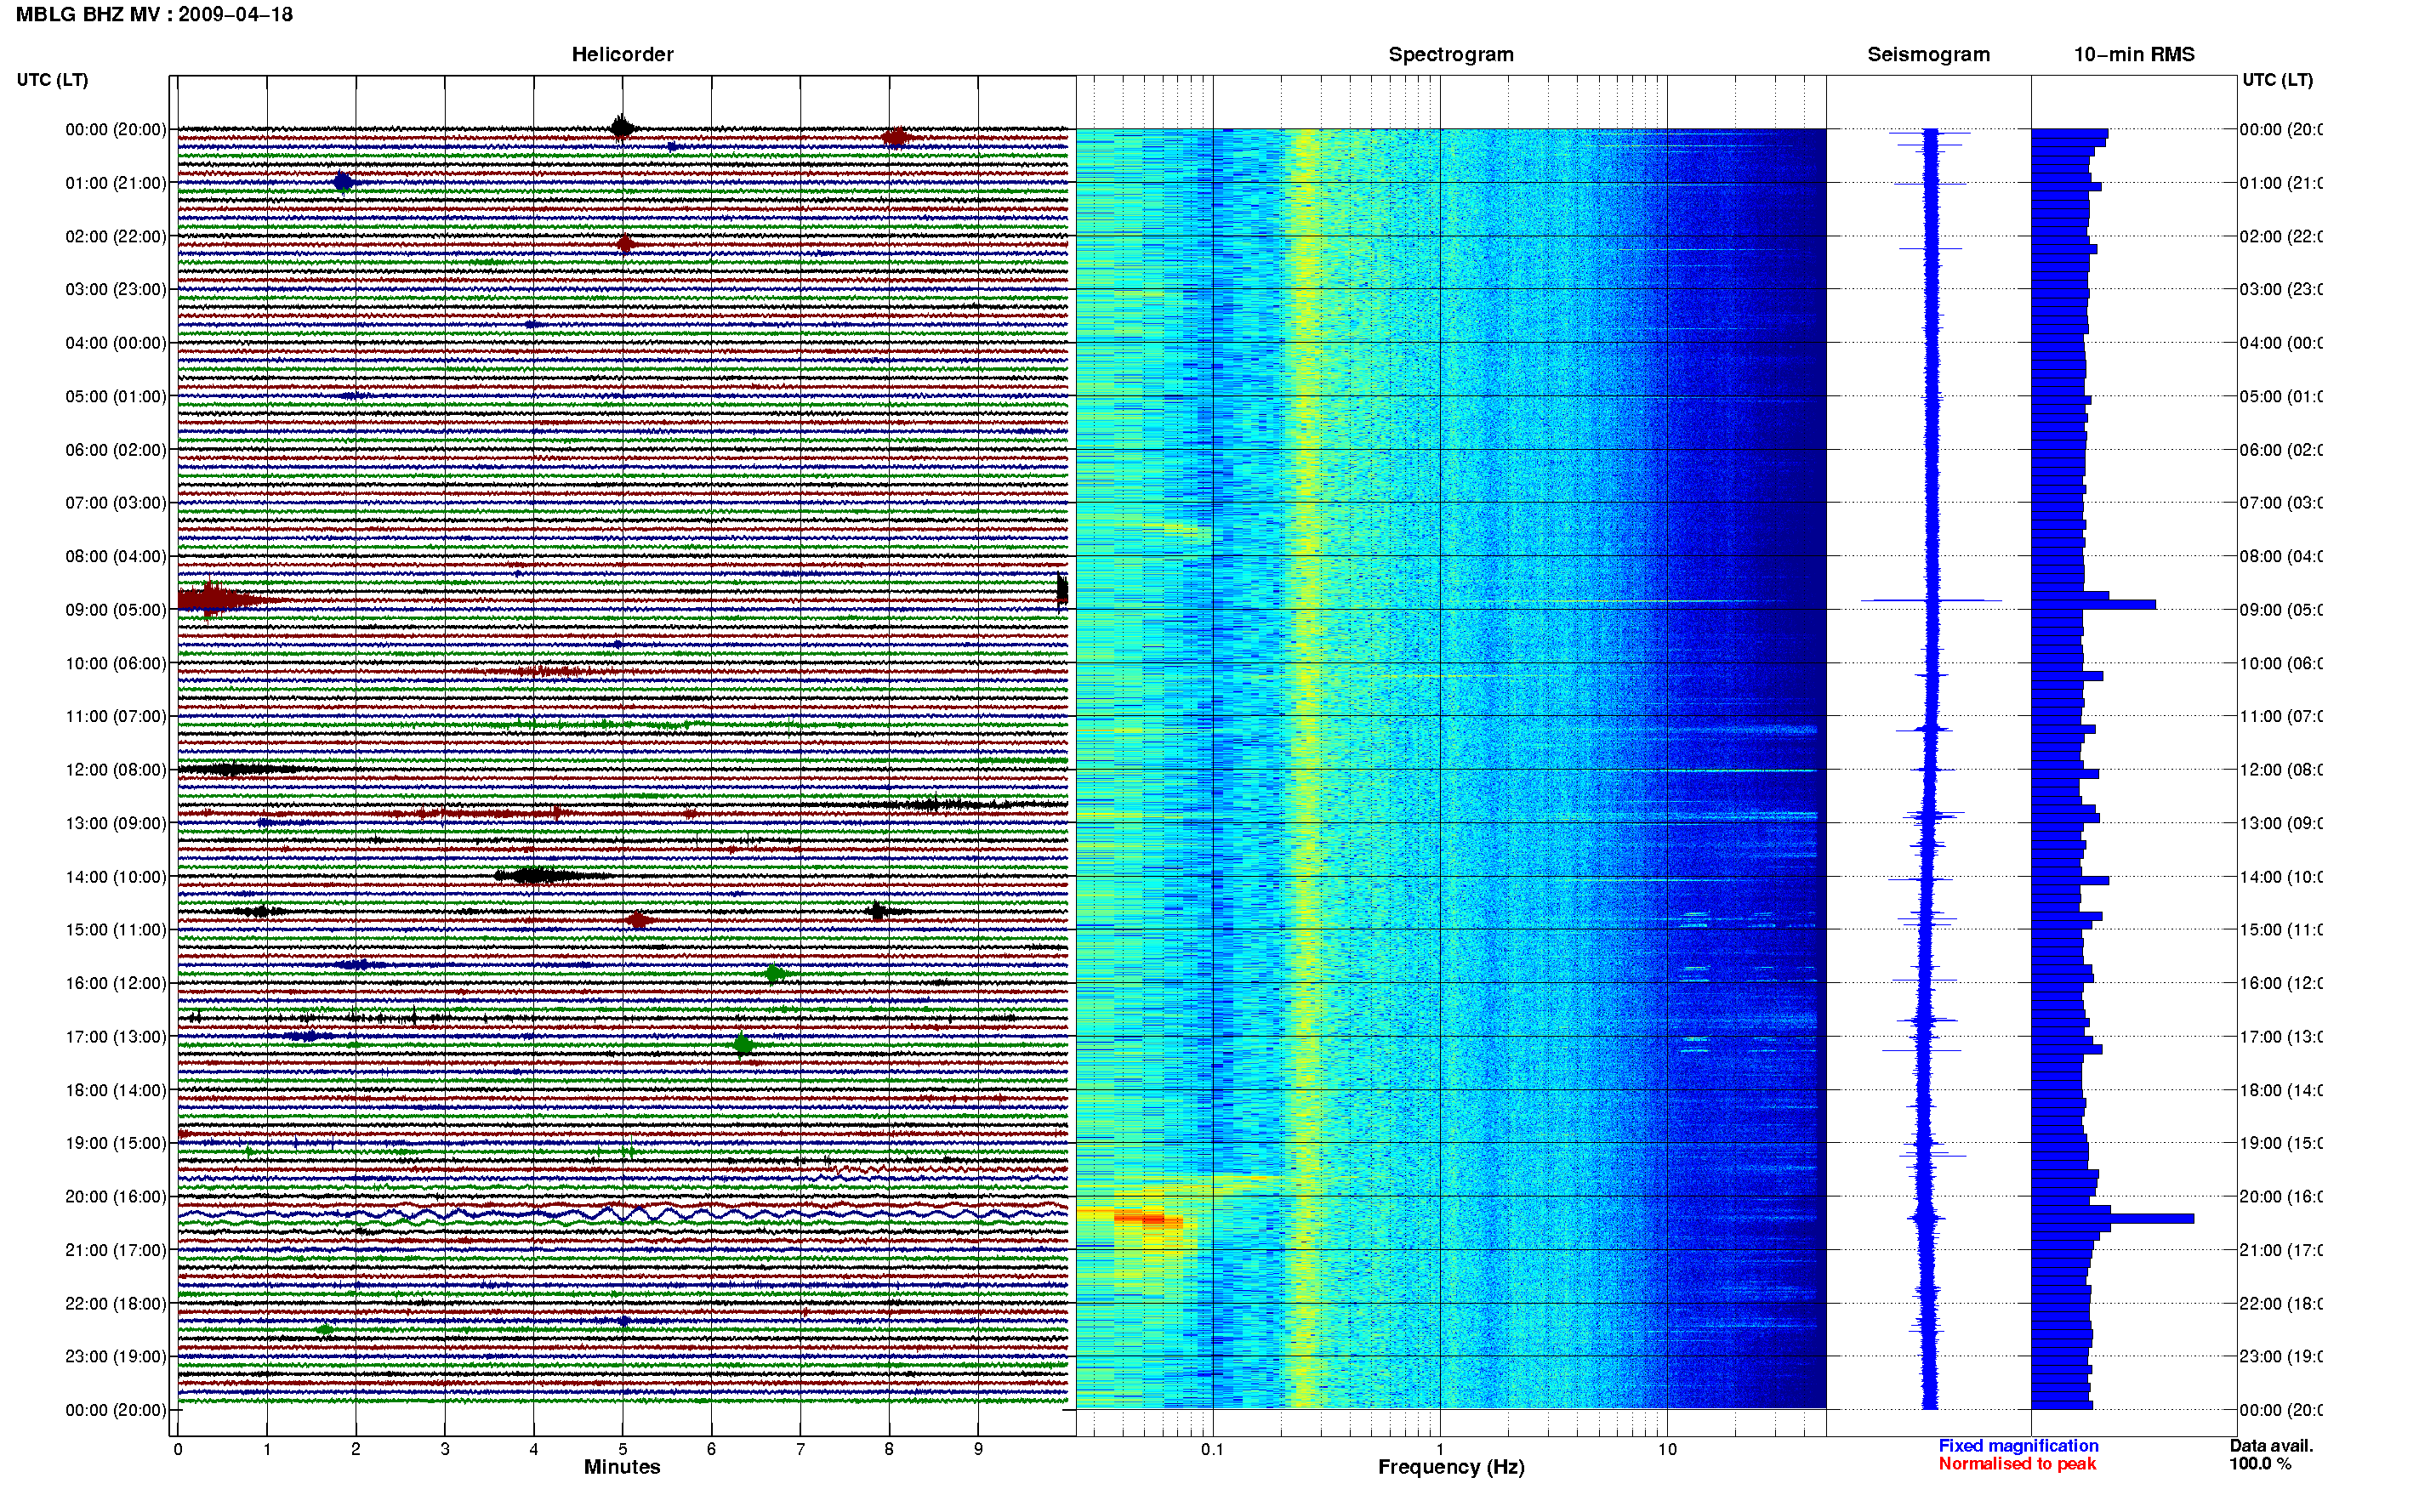Click the left '17:00 (13:00)' time label
The width and height of the screenshot is (2419, 1512).
[x=116, y=1037]
